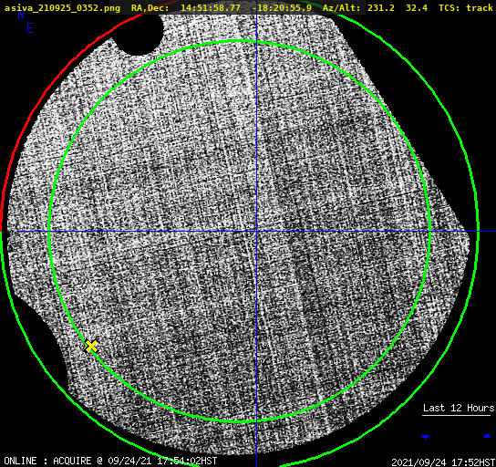The width and height of the screenshot is (496, 467).
Task: Click the blue N north compass label
Action: coord(21,15)
